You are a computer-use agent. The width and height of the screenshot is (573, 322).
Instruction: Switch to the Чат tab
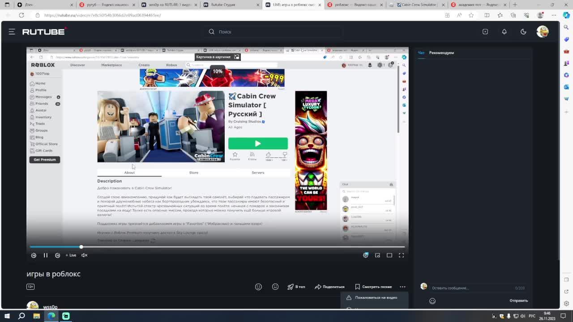click(421, 53)
